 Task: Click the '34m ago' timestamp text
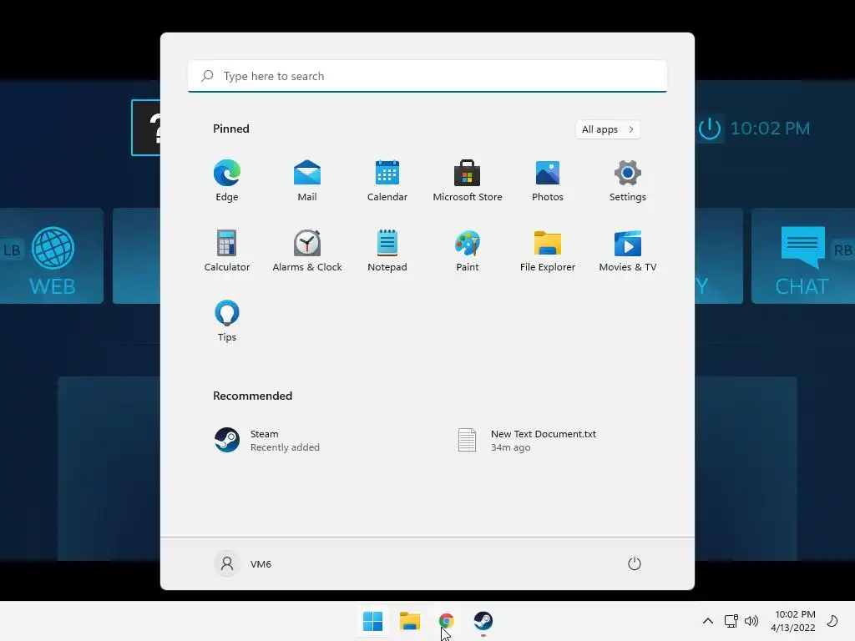(510, 447)
